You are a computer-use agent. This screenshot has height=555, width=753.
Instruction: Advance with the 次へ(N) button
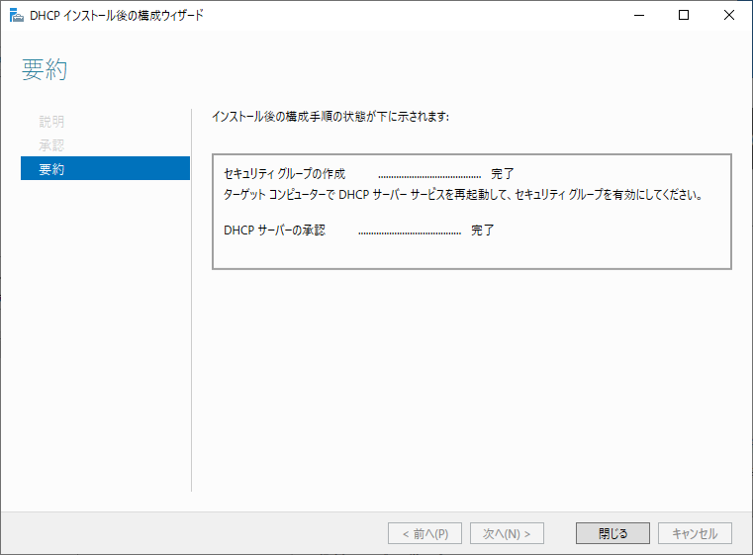tap(507, 533)
